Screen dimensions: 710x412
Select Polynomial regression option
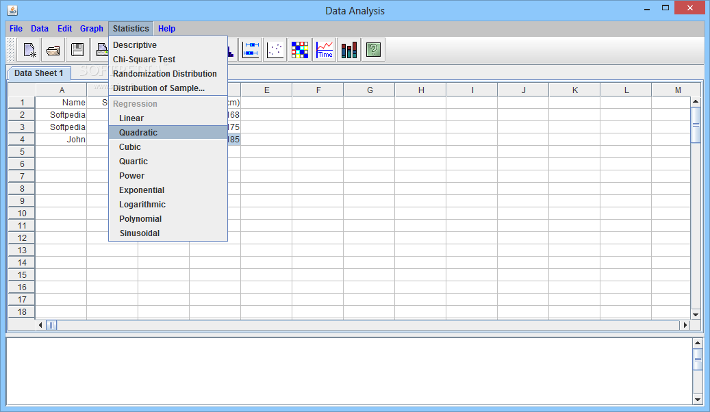click(168, 219)
